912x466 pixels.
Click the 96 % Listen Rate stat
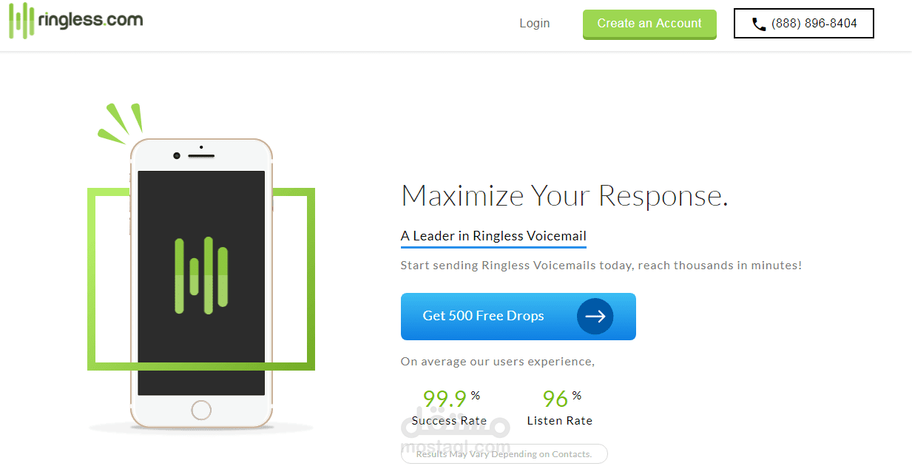pos(560,408)
